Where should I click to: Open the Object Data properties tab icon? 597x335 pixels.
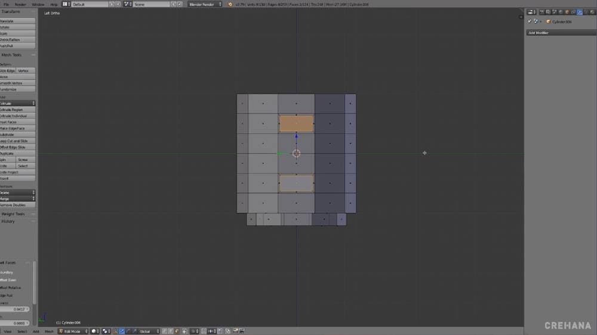tap(586, 12)
